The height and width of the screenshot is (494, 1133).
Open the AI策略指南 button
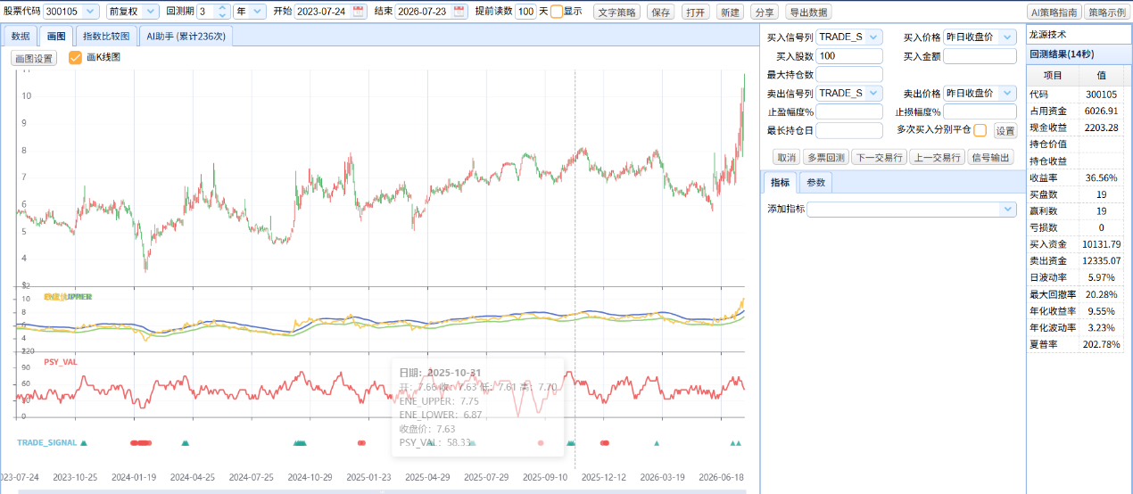pyautogui.click(x=1054, y=12)
